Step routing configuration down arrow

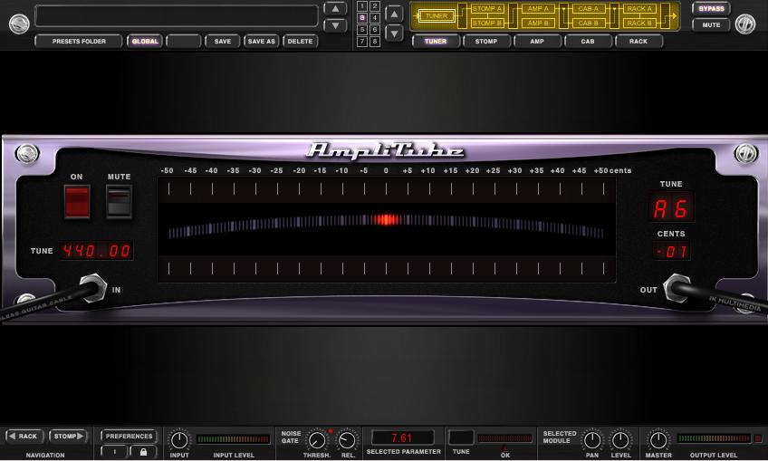coord(394,34)
